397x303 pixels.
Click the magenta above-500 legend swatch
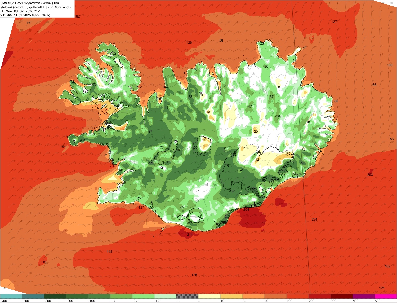coord(386,296)
